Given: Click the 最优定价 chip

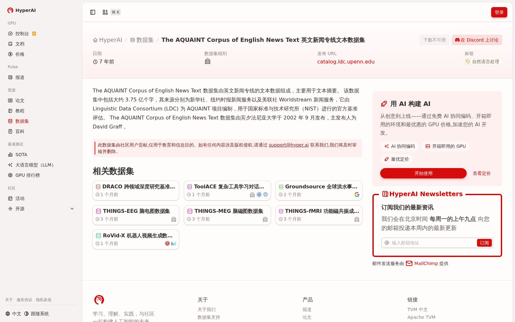Looking at the screenshot, I should pyautogui.click(x=397, y=159).
